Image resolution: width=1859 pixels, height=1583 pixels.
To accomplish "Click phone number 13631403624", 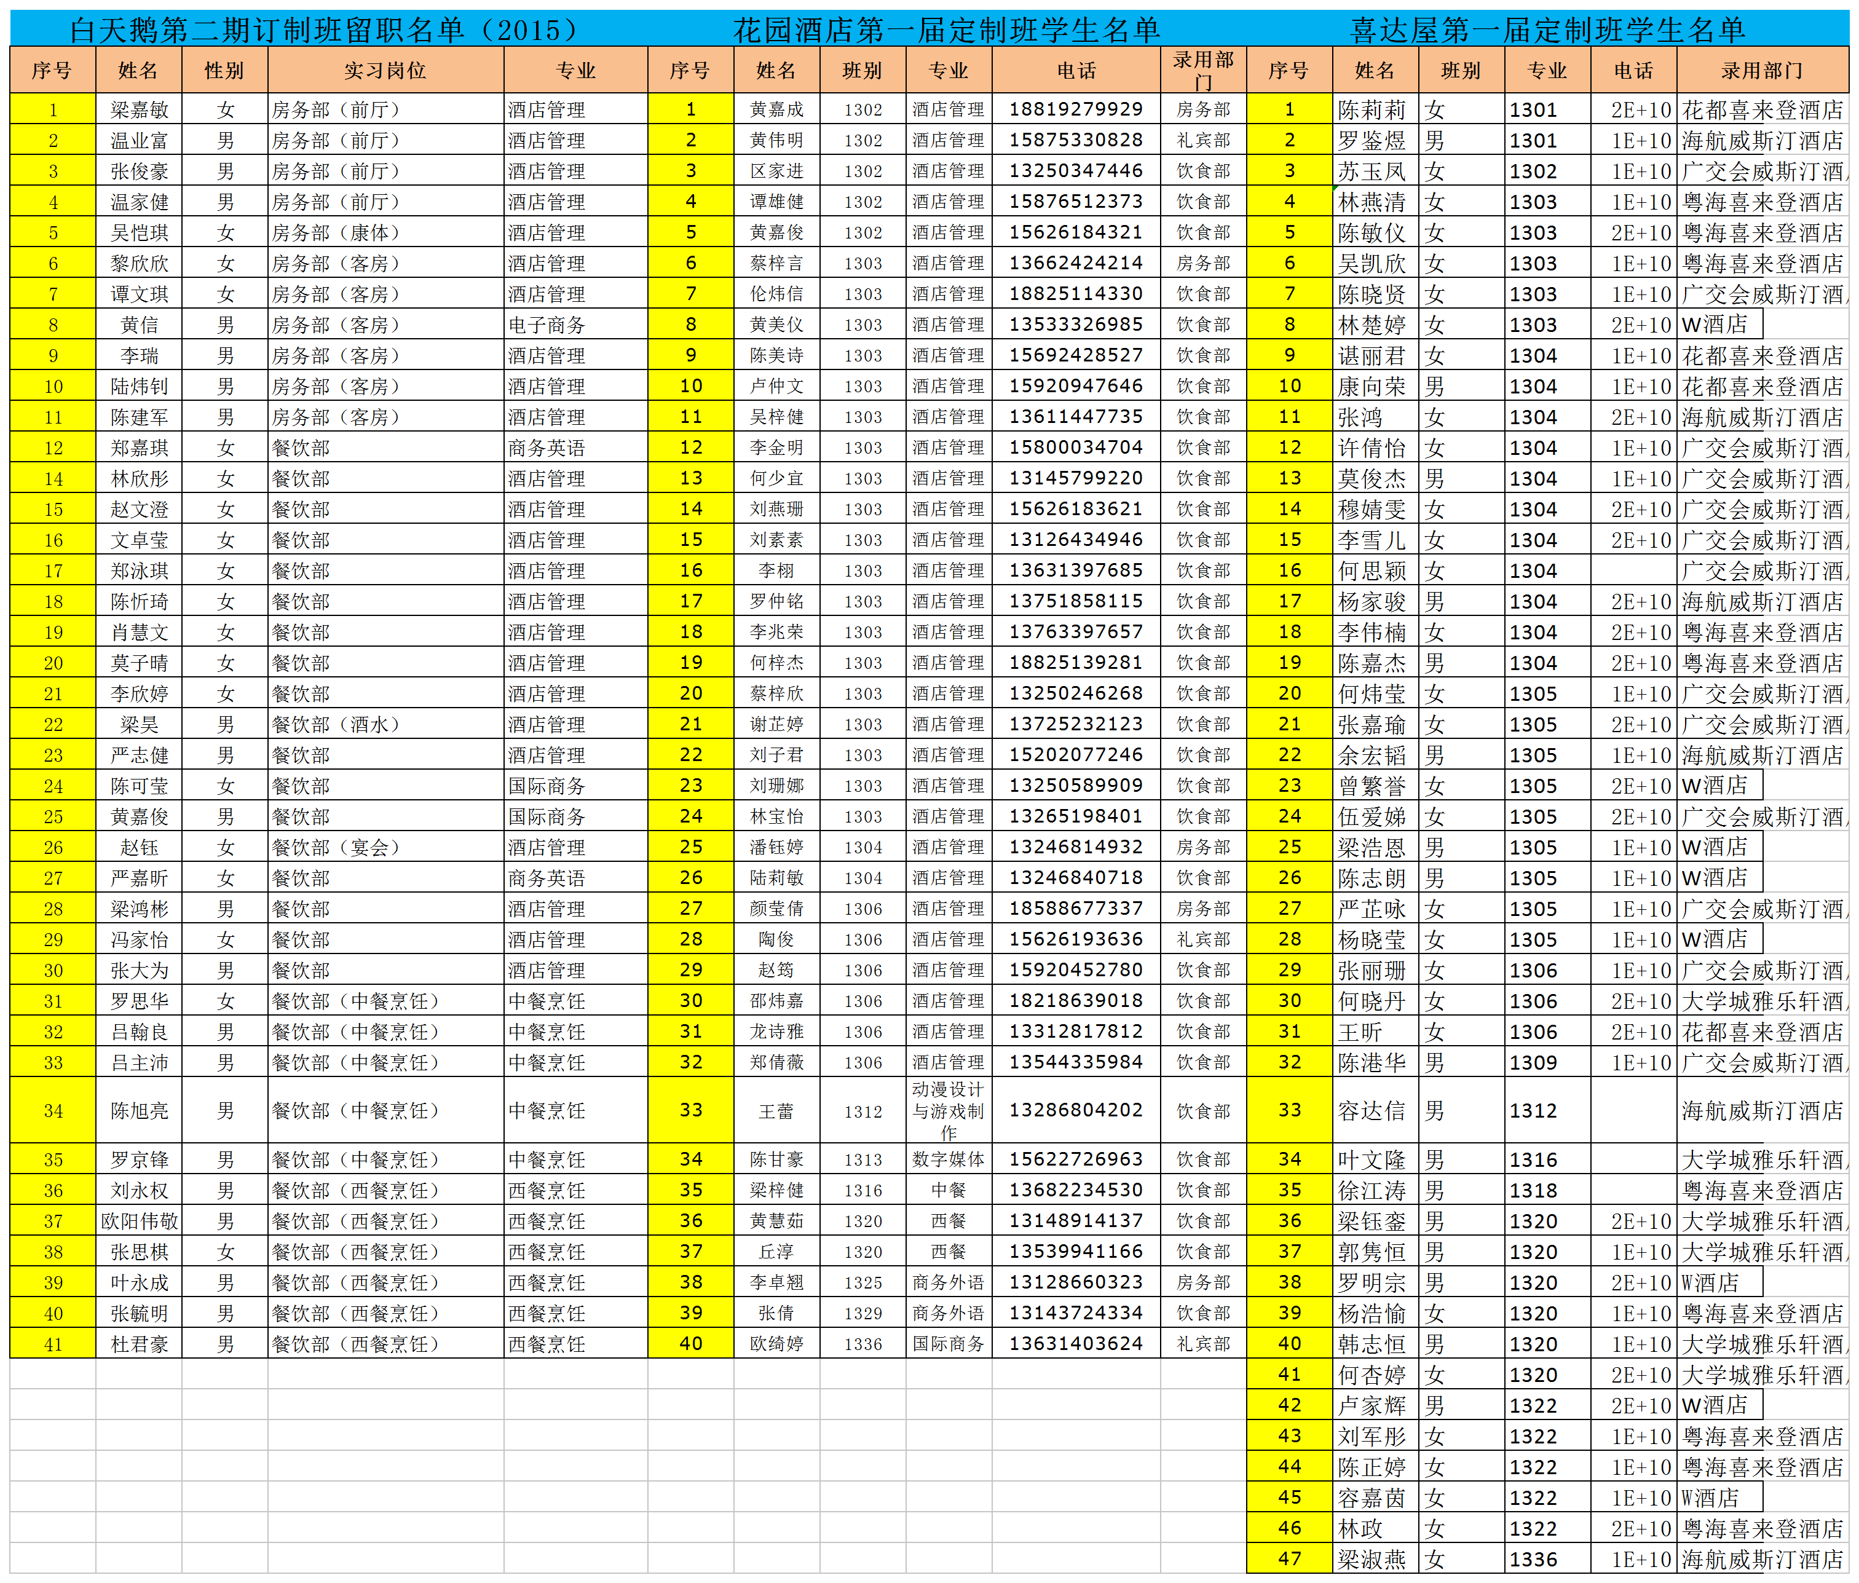I will 1076,1344.
